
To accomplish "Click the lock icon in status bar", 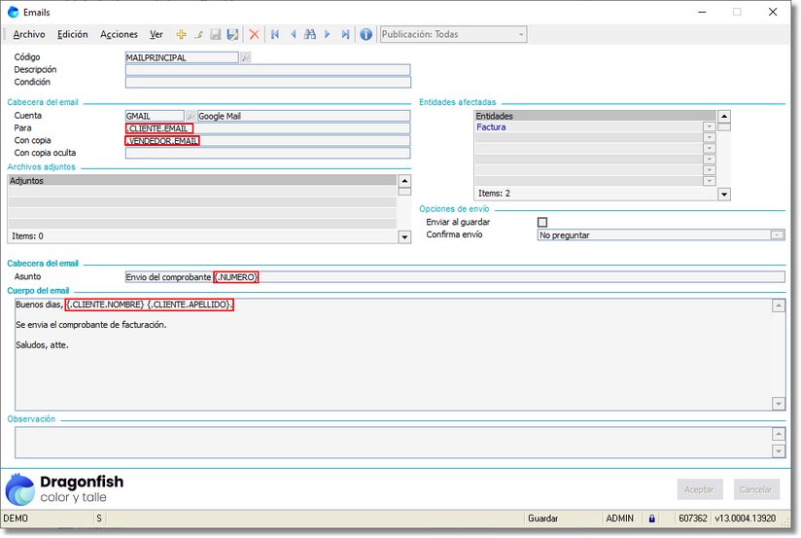I will pyautogui.click(x=651, y=518).
